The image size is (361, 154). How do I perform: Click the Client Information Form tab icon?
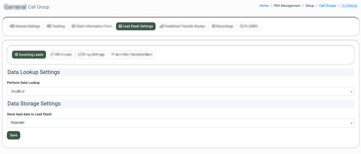[73, 26]
